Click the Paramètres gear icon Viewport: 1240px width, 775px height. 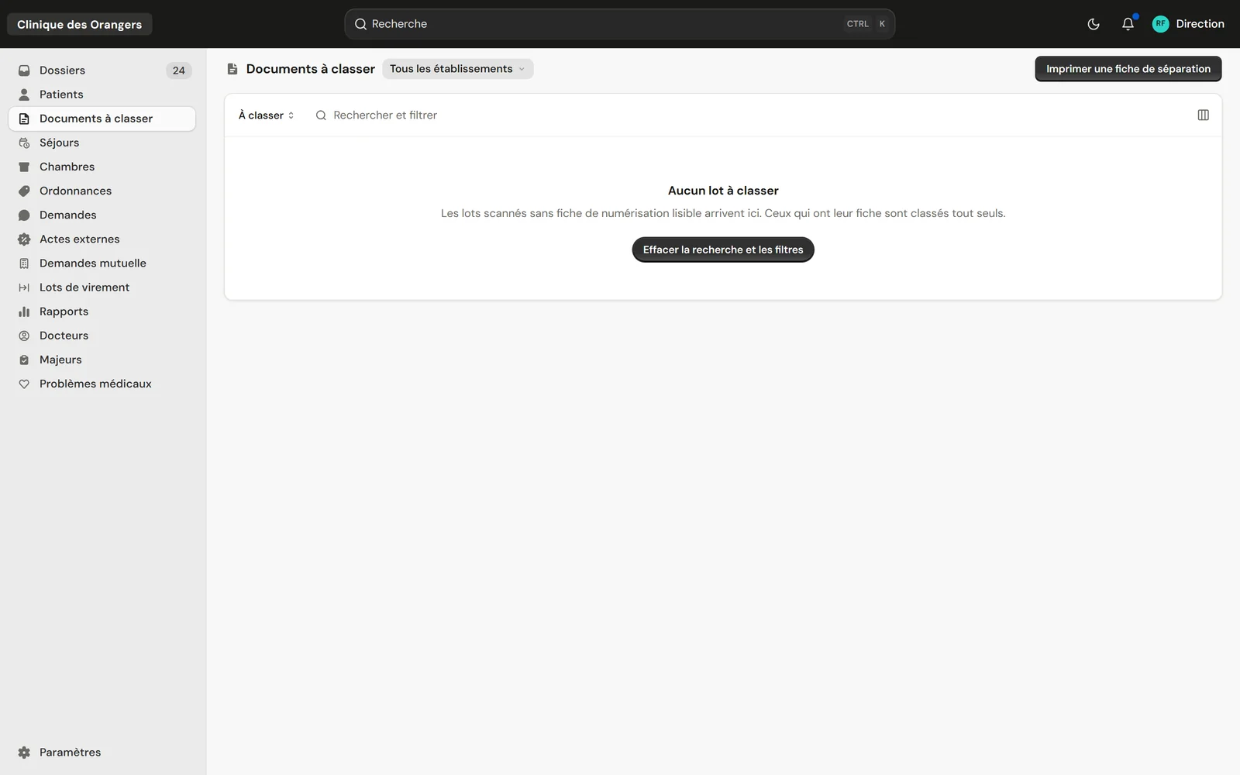[24, 753]
